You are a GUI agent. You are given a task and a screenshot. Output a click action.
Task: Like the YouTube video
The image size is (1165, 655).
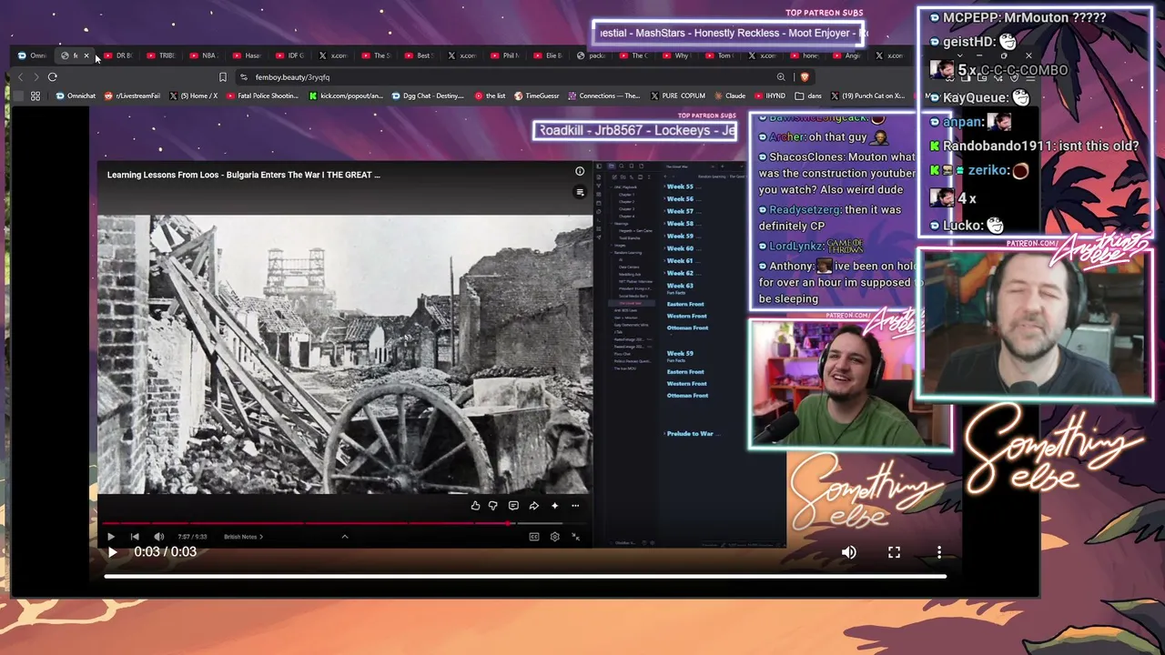tap(475, 506)
